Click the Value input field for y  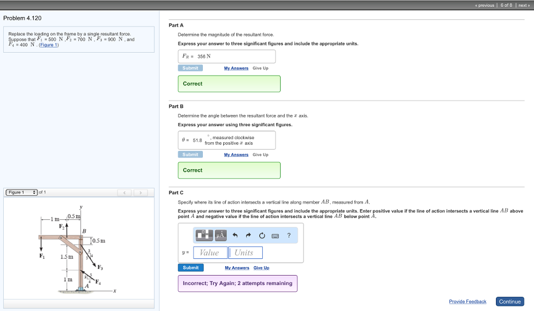[210, 253]
